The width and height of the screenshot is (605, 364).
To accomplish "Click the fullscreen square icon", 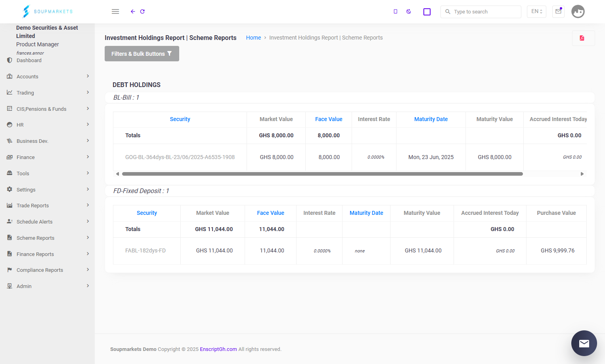I will click(427, 12).
